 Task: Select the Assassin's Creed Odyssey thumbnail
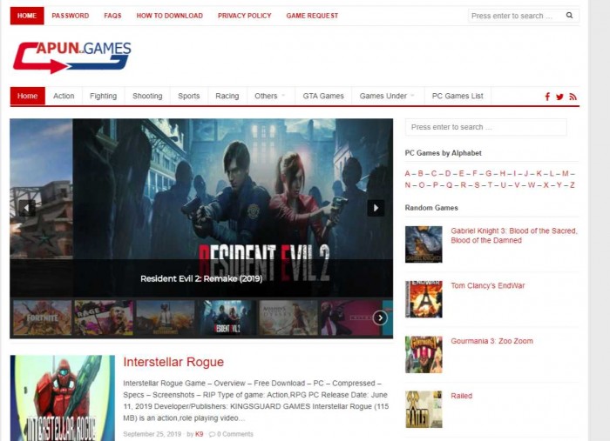pos(288,317)
